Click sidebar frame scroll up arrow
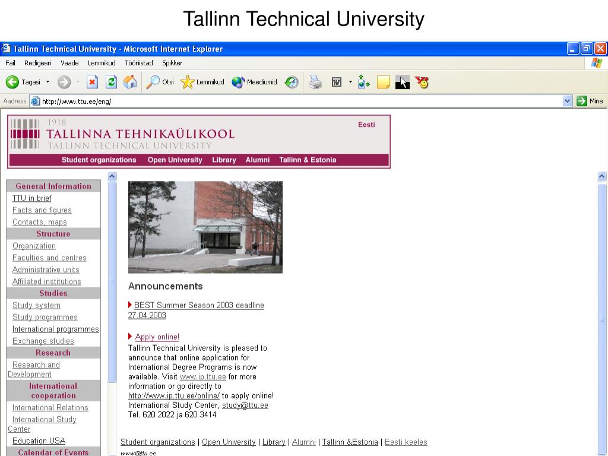The width and height of the screenshot is (608, 456). (x=112, y=176)
